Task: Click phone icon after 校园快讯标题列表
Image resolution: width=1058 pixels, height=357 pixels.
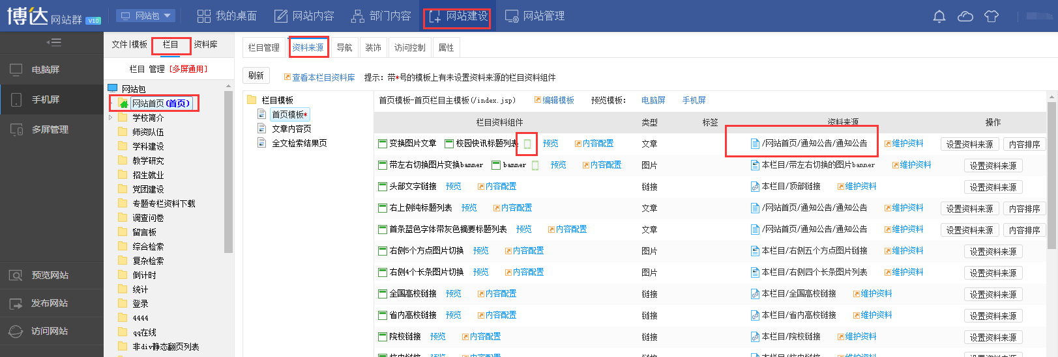Action: [x=527, y=144]
